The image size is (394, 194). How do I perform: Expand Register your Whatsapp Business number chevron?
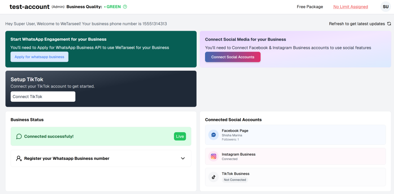point(183,158)
